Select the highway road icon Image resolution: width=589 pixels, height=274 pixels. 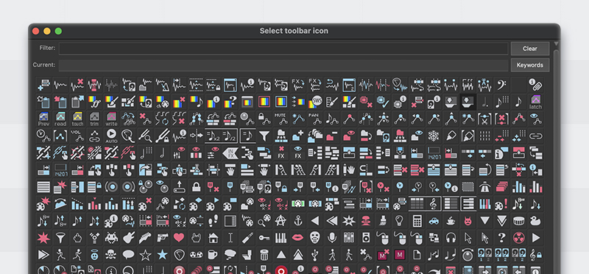484,186
